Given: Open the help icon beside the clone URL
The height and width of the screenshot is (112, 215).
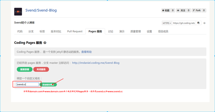Looking at the screenshot, I should tap(205, 23).
